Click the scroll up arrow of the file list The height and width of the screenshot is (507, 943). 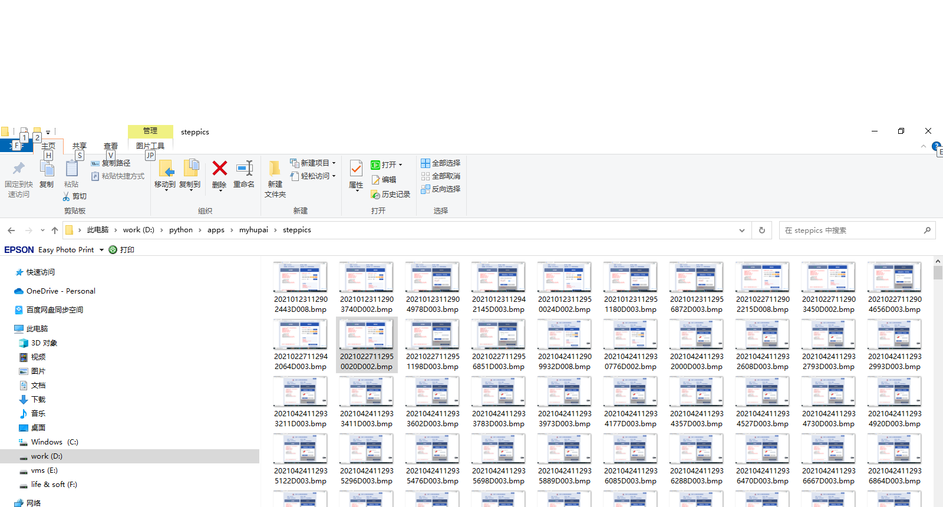tap(938, 261)
